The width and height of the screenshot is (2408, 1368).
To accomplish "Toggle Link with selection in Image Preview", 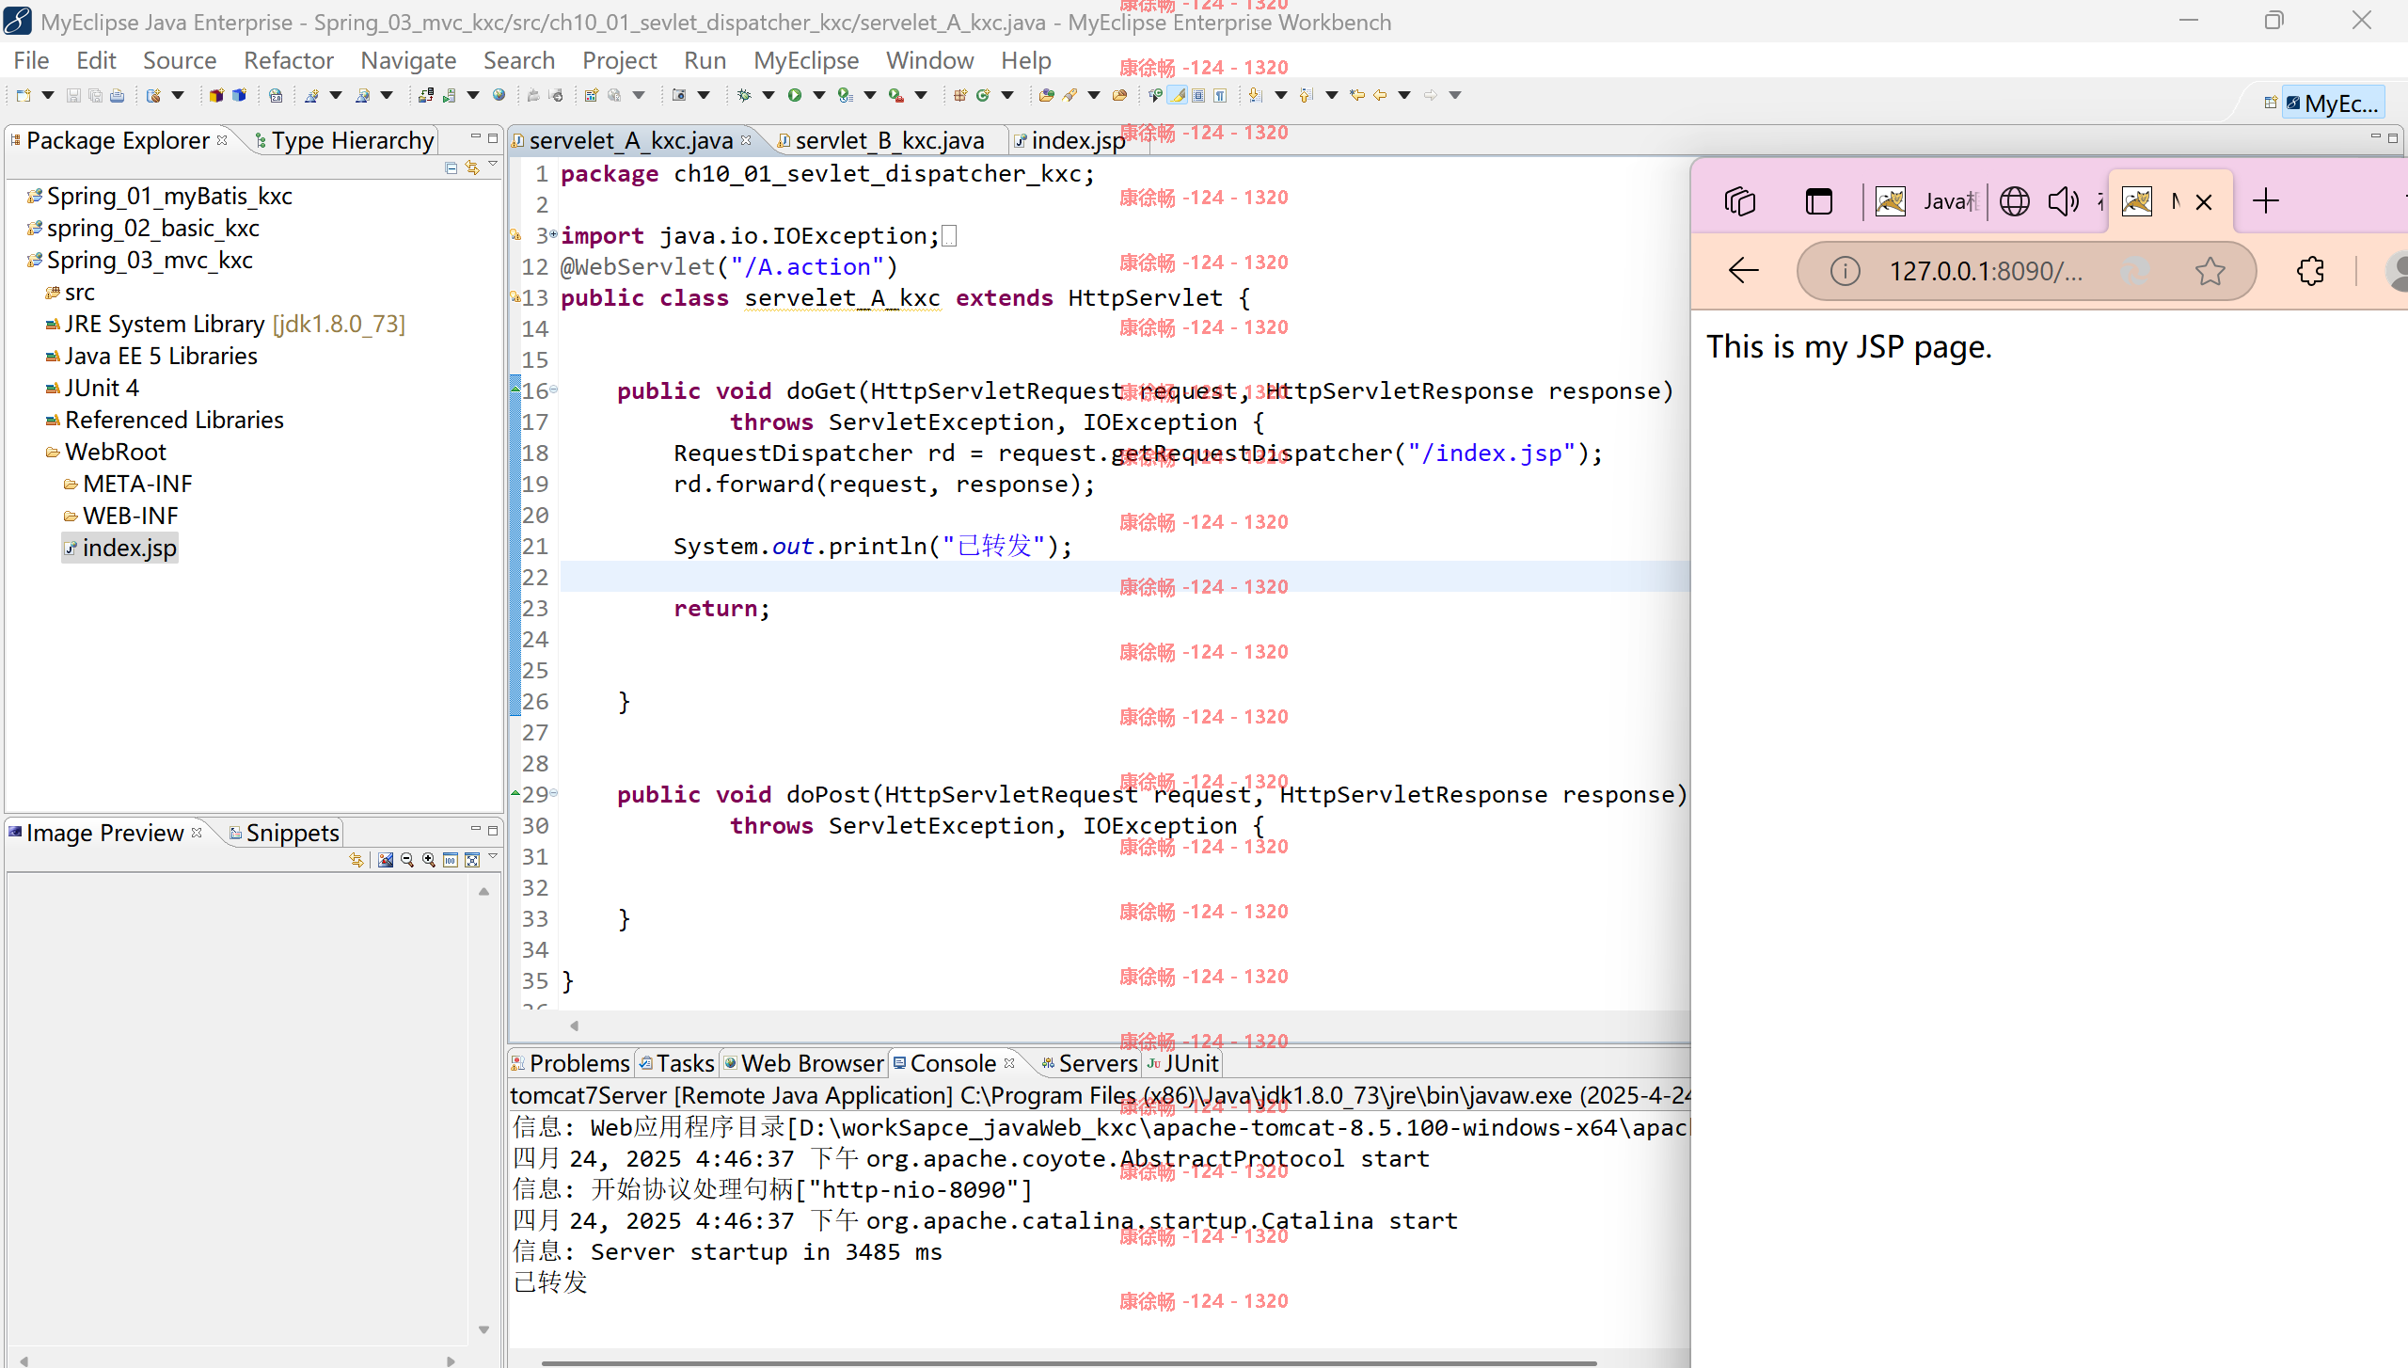I will pos(356,860).
